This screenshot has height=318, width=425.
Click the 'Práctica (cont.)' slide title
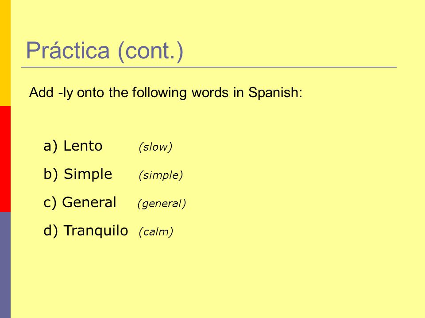click(104, 50)
